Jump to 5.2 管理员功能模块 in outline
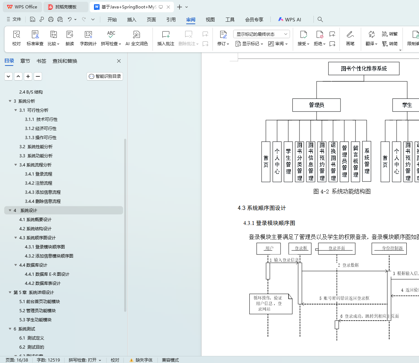The width and height of the screenshot is (419, 363). (38, 311)
